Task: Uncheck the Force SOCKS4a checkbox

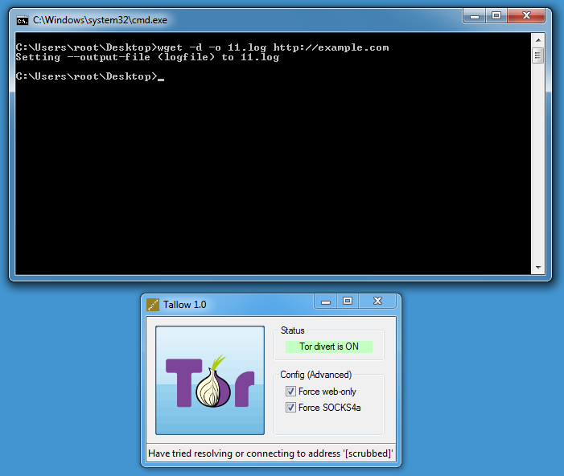Action: (290, 408)
